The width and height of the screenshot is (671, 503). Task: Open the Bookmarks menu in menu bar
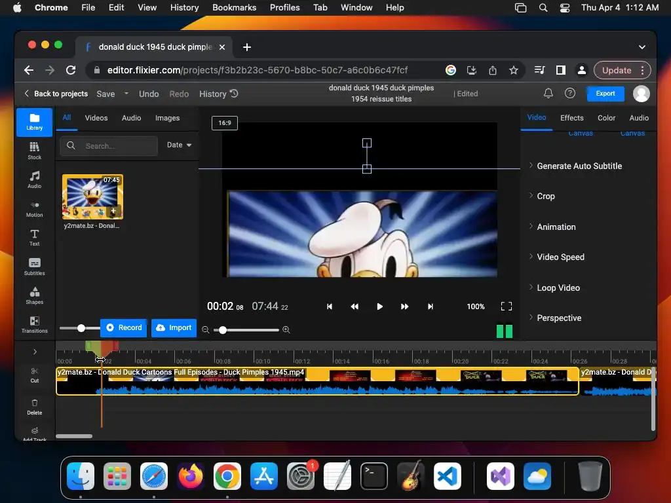(x=234, y=7)
